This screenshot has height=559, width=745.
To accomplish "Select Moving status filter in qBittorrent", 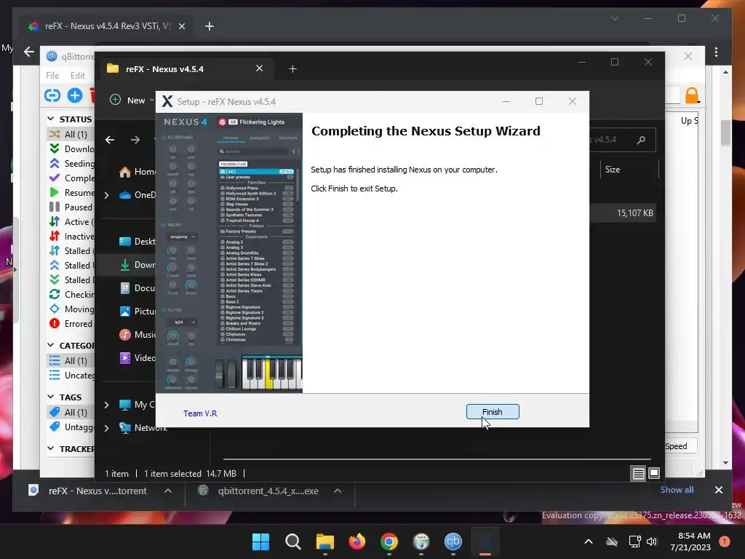I will [71, 309].
